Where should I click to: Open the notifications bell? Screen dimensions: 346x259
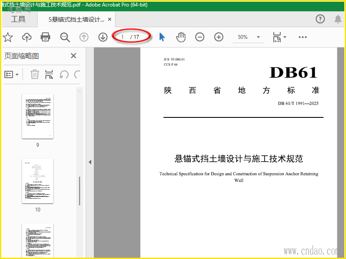(338, 19)
